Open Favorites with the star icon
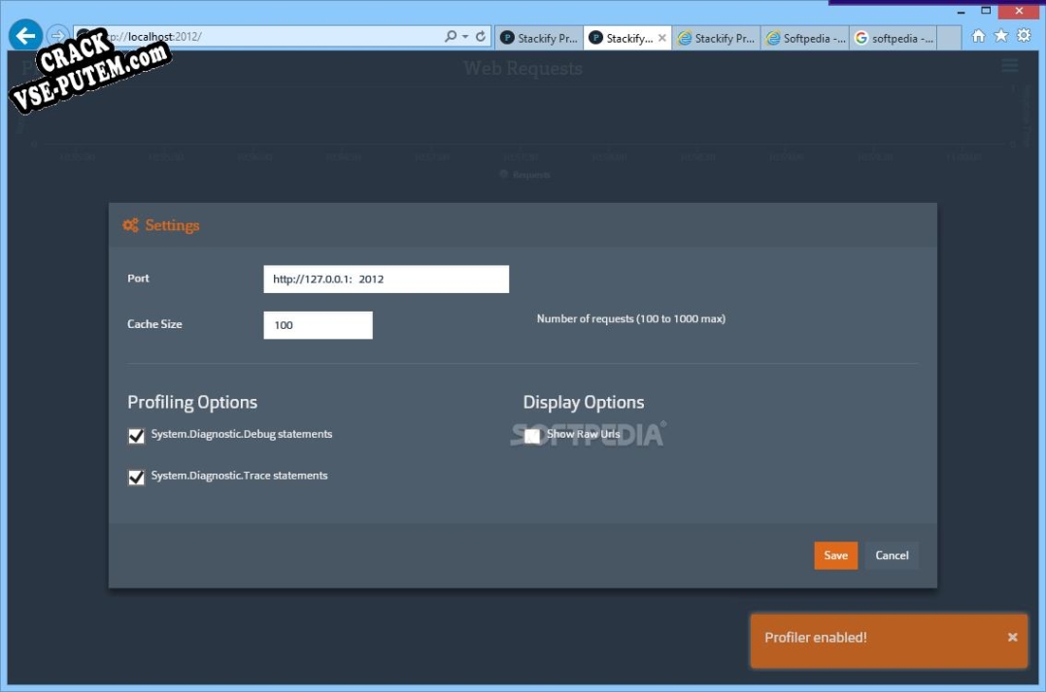1046x692 pixels. 1000,36
